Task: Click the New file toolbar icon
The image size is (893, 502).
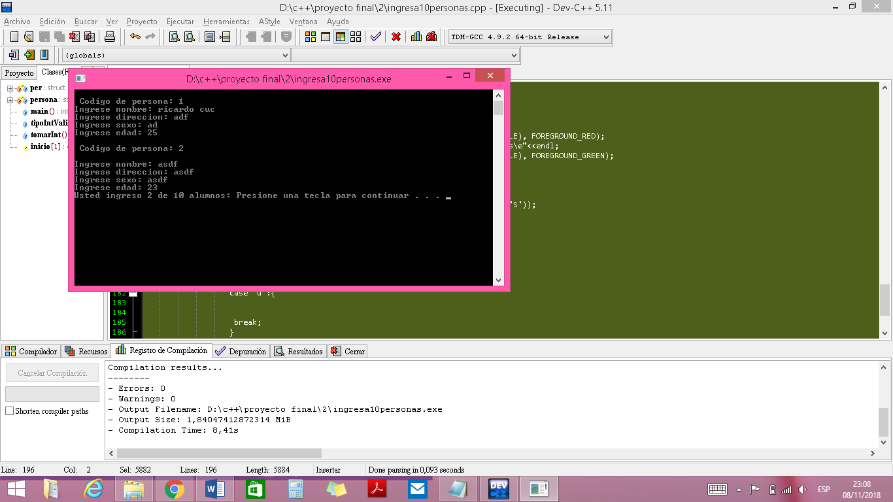Action: pyautogui.click(x=14, y=37)
